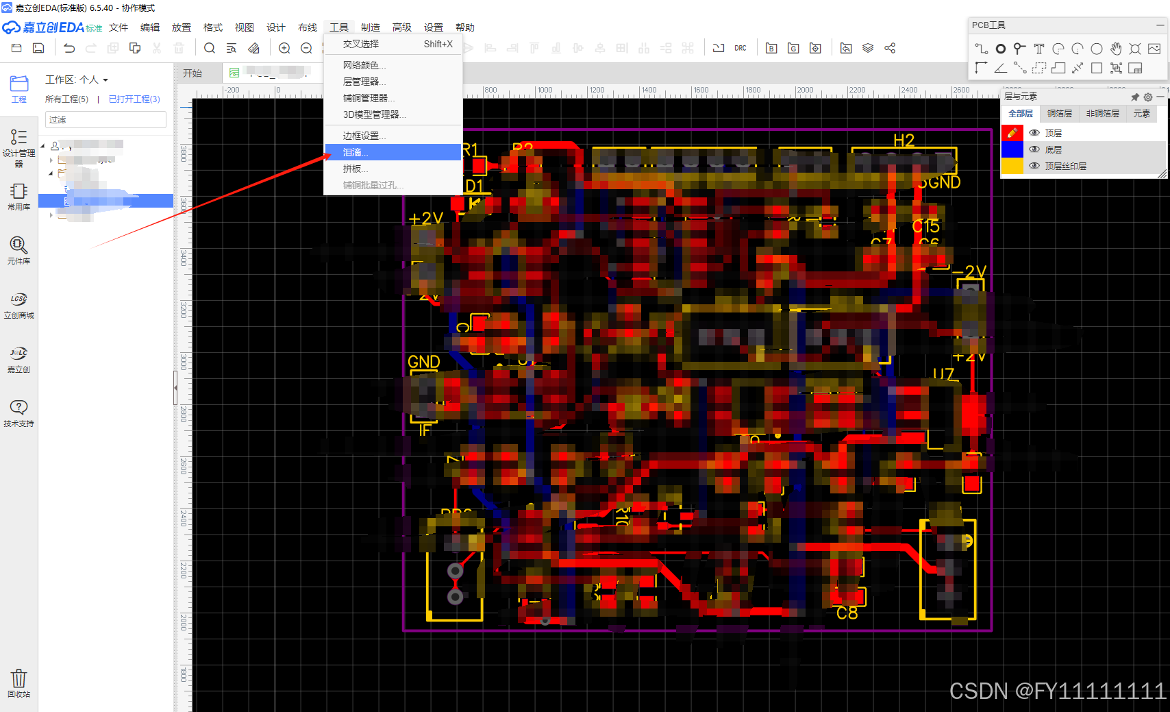This screenshot has width=1170, height=712.
Task: Click the Undo arrow in toolbar
Action: [69, 48]
